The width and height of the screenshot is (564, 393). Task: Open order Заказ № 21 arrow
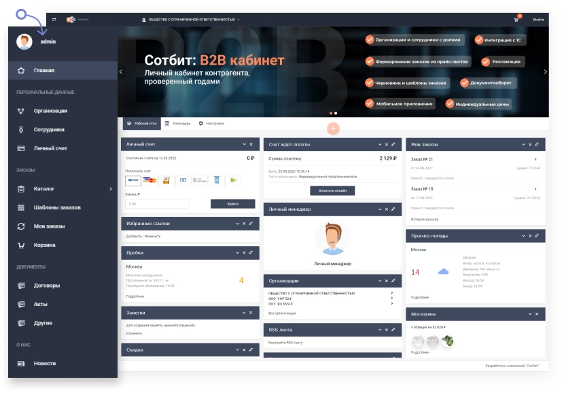(x=535, y=159)
